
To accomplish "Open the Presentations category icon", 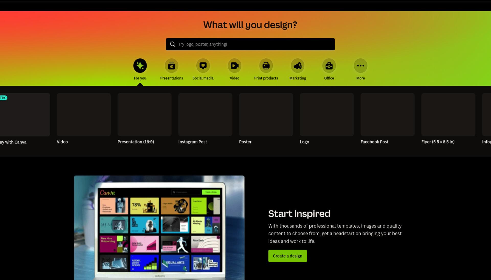I will 171,66.
